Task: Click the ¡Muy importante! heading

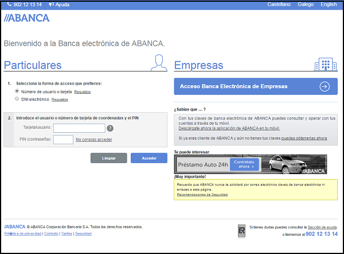Action: 190,177
